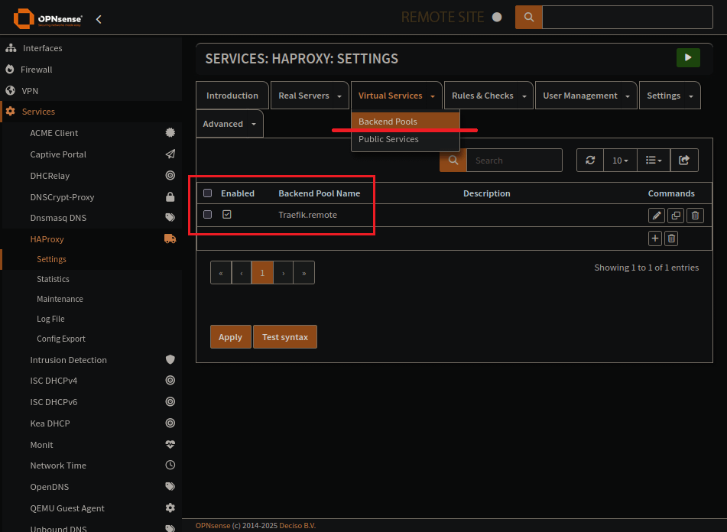Refresh the backend pools table
This screenshot has height=532, width=727.
pos(589,160)
